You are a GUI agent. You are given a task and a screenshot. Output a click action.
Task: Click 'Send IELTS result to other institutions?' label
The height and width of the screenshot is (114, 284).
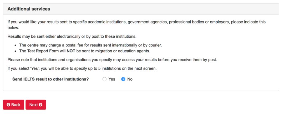(x=50, y=79)
